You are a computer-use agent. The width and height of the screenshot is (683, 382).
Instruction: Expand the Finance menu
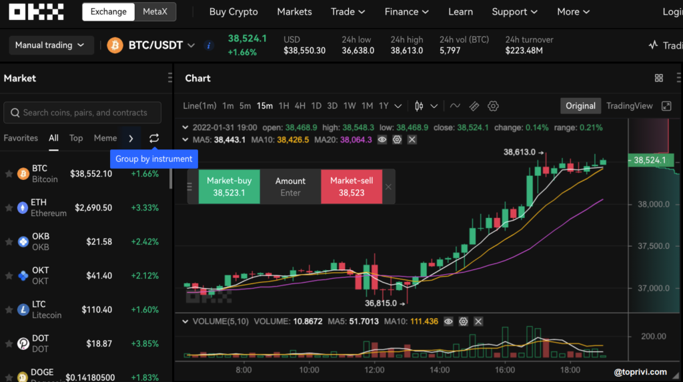pyautogui.click(x=406, y=12)
